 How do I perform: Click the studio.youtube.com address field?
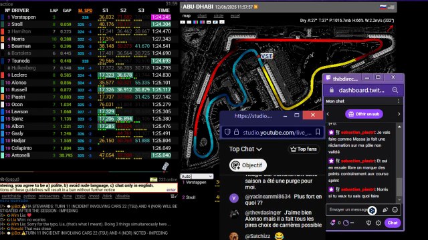coord(277,133)
